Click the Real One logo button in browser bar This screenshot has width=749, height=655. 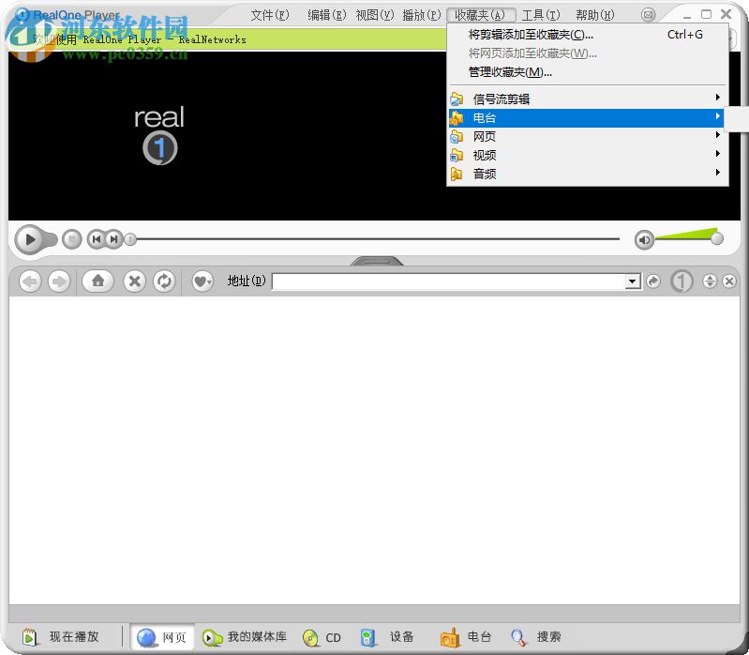point(682,282)
